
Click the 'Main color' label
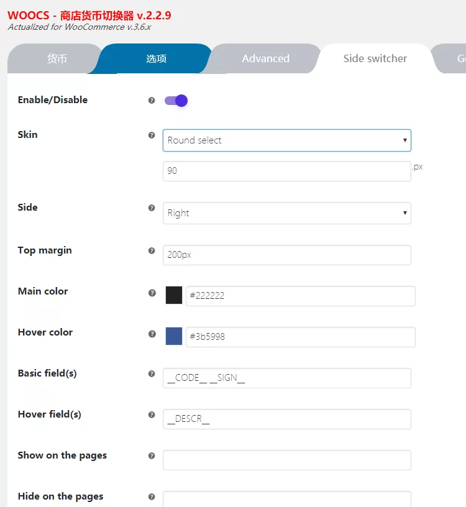[43, 291]
